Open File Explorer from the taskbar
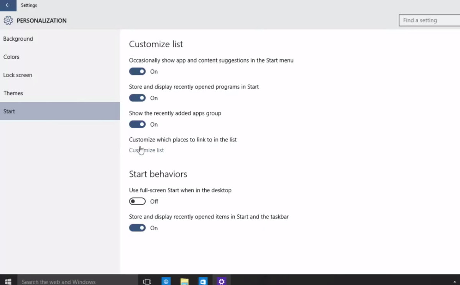Screen dimensions: 460x285 pos(184,282)
